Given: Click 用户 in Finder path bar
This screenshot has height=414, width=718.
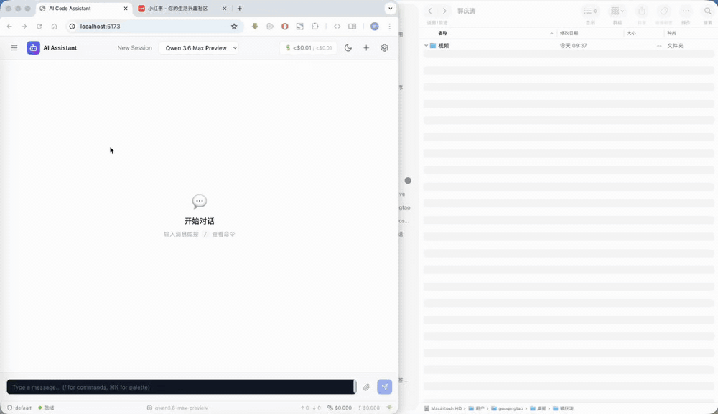Looking at the screenshot, I should [476, 408].
